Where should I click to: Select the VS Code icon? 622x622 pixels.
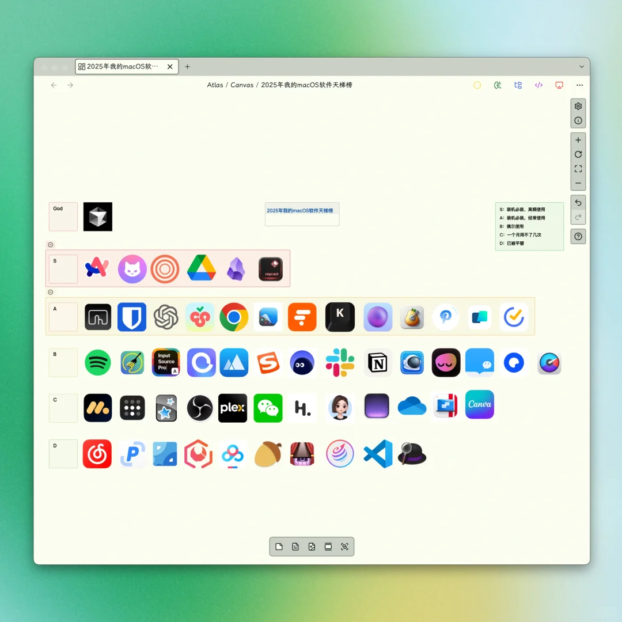pyautogui.click(x=378, y=454)
